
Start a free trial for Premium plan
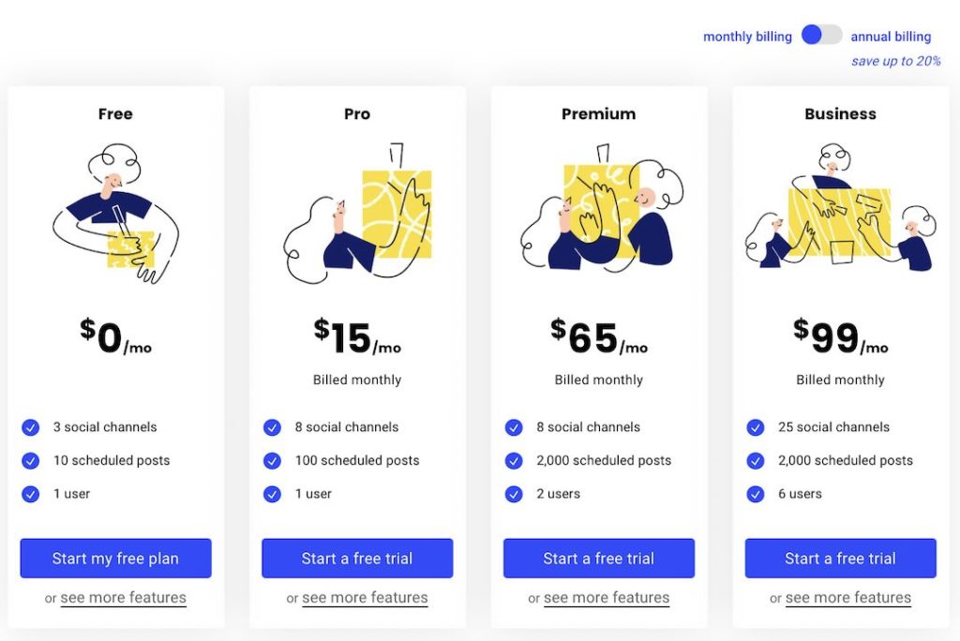click(x=599, y=559)
